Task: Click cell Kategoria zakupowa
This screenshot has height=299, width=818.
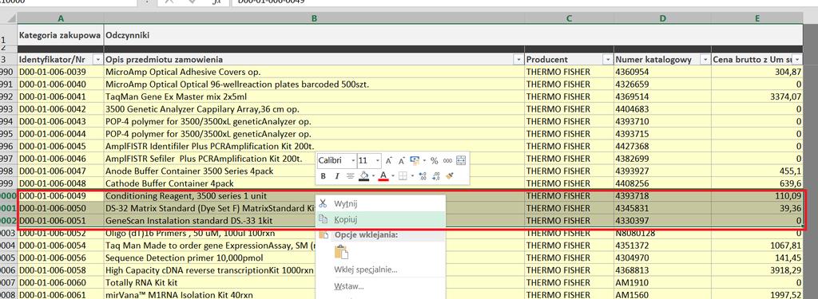Action: pyautogui.click(x=61, y=35)
